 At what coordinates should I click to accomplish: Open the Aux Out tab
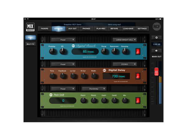(x=72, y=29)
